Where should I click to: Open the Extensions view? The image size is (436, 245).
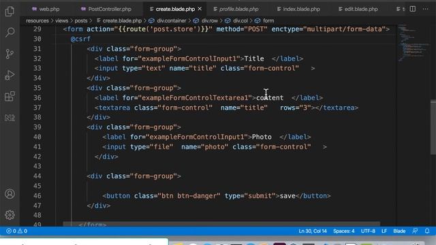tap(10, 97)
